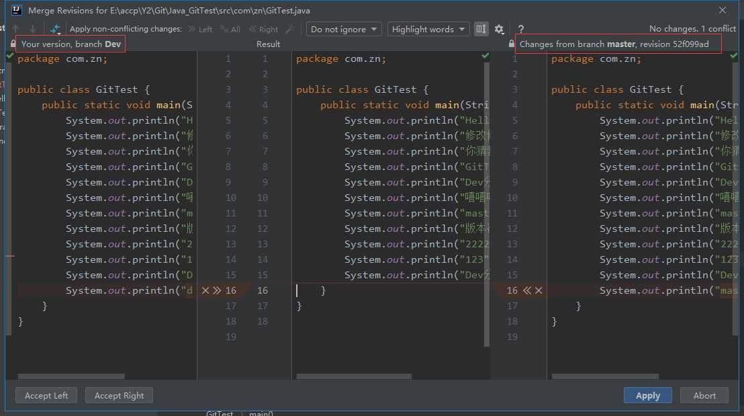Click green checkmark atop the Result pane

485,56
